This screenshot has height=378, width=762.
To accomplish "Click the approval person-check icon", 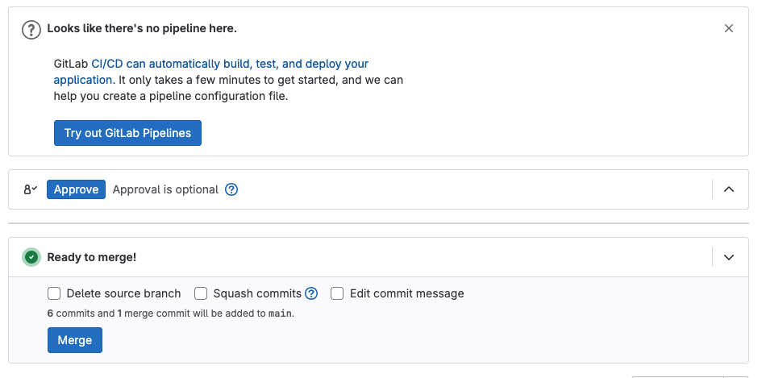I will [x=30, y=189].
